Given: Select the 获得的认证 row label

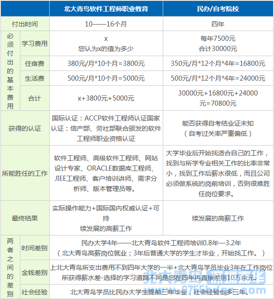Looking at the screenshot, I should (x=25, y=128).
